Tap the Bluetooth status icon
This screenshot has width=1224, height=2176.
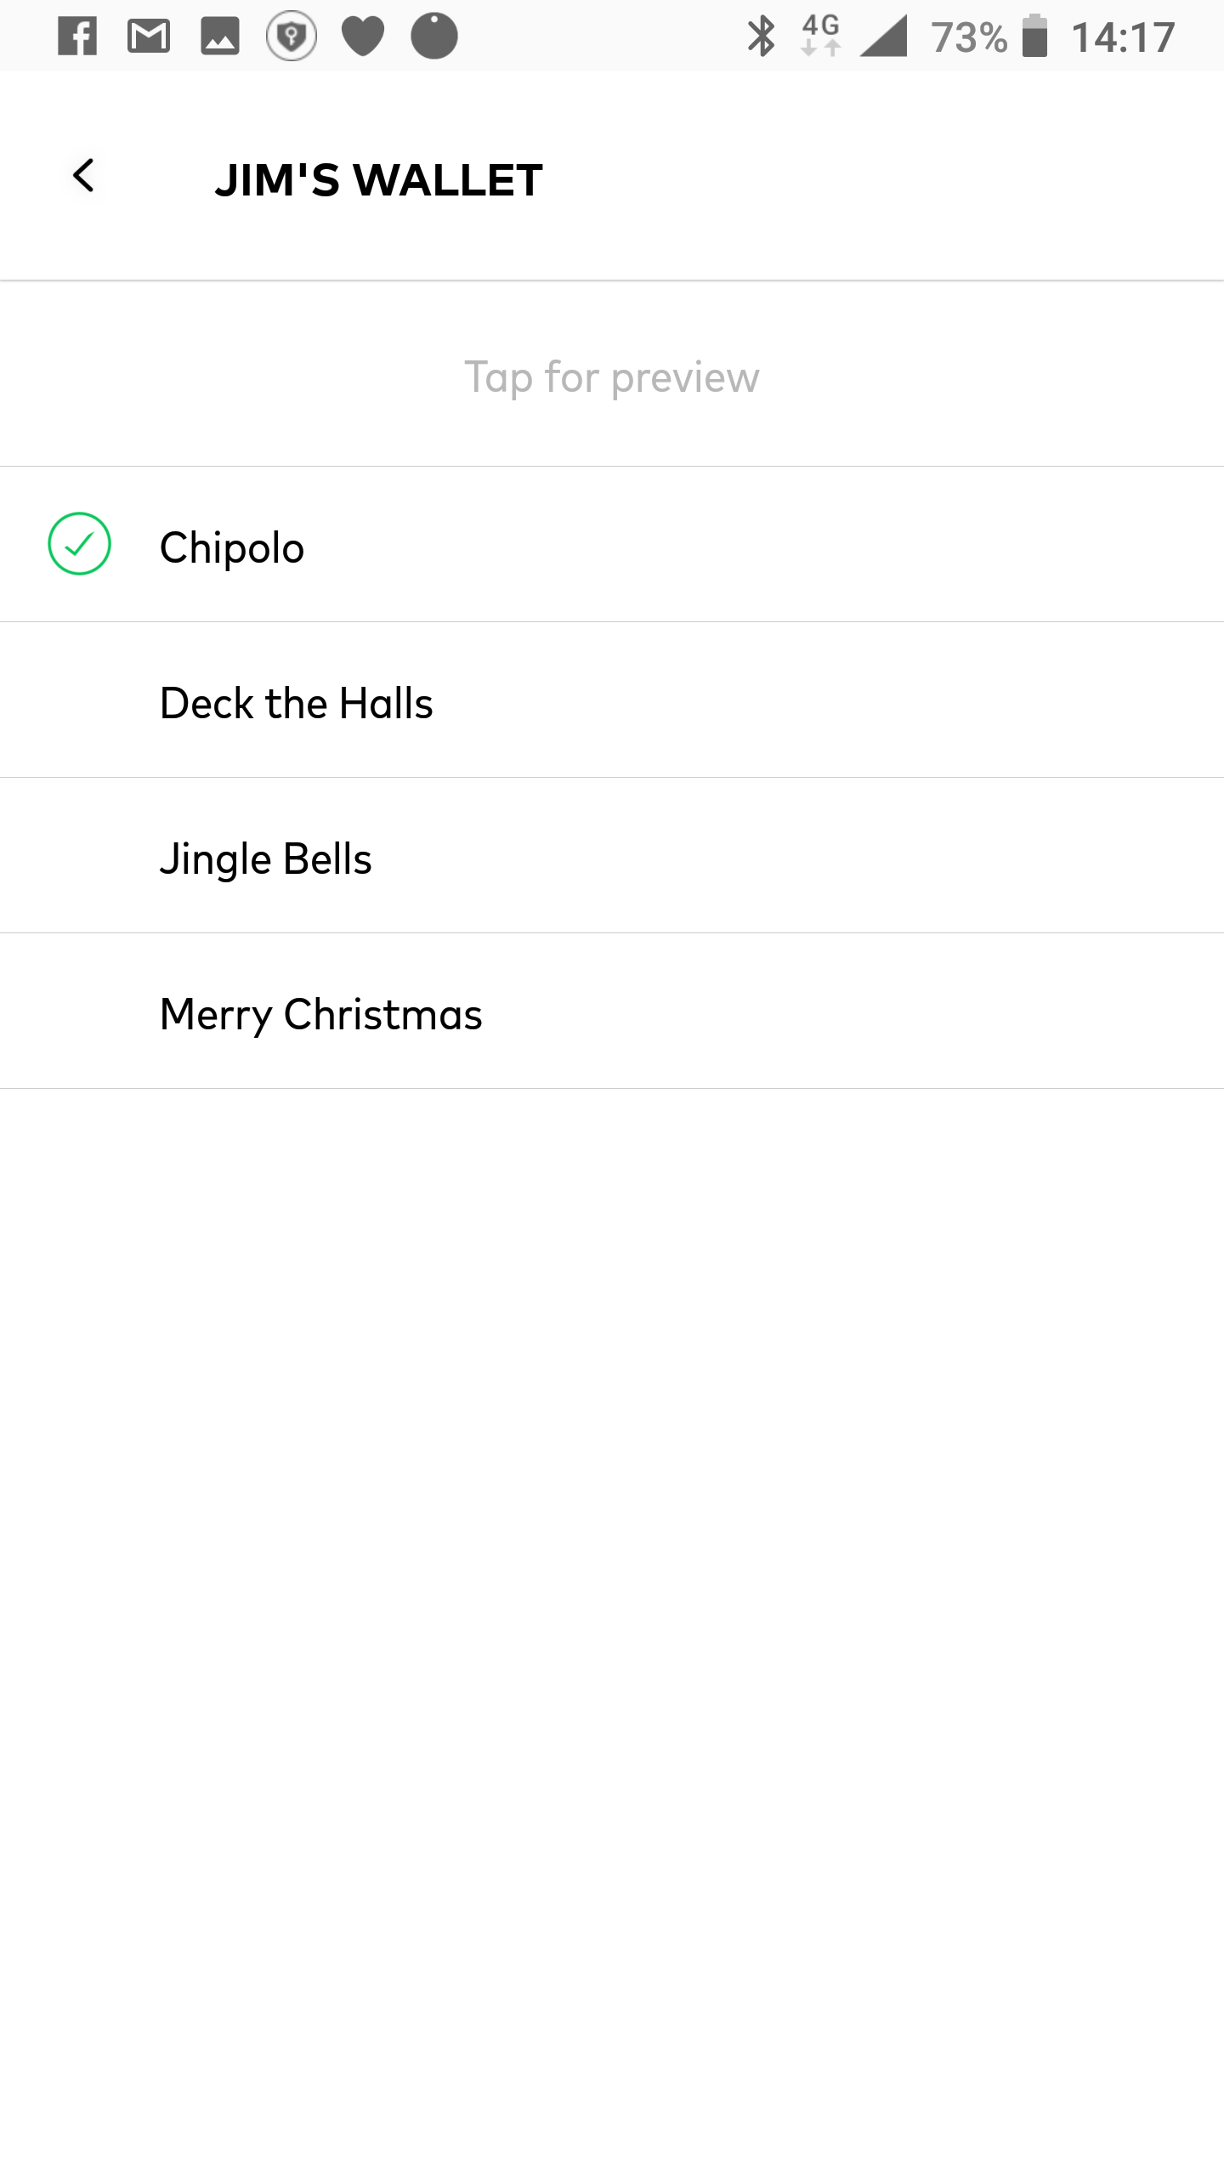(761, 37)
